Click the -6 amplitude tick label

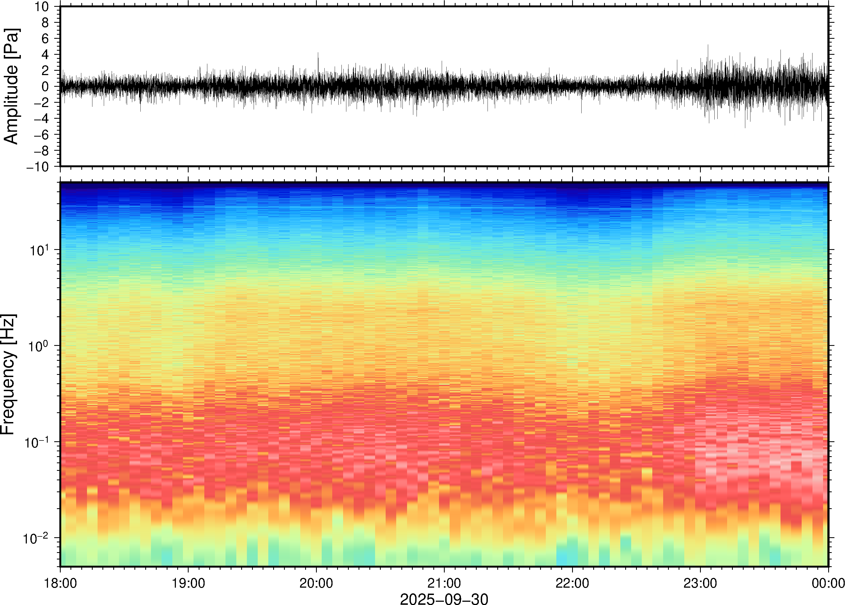tap(41, 134)
